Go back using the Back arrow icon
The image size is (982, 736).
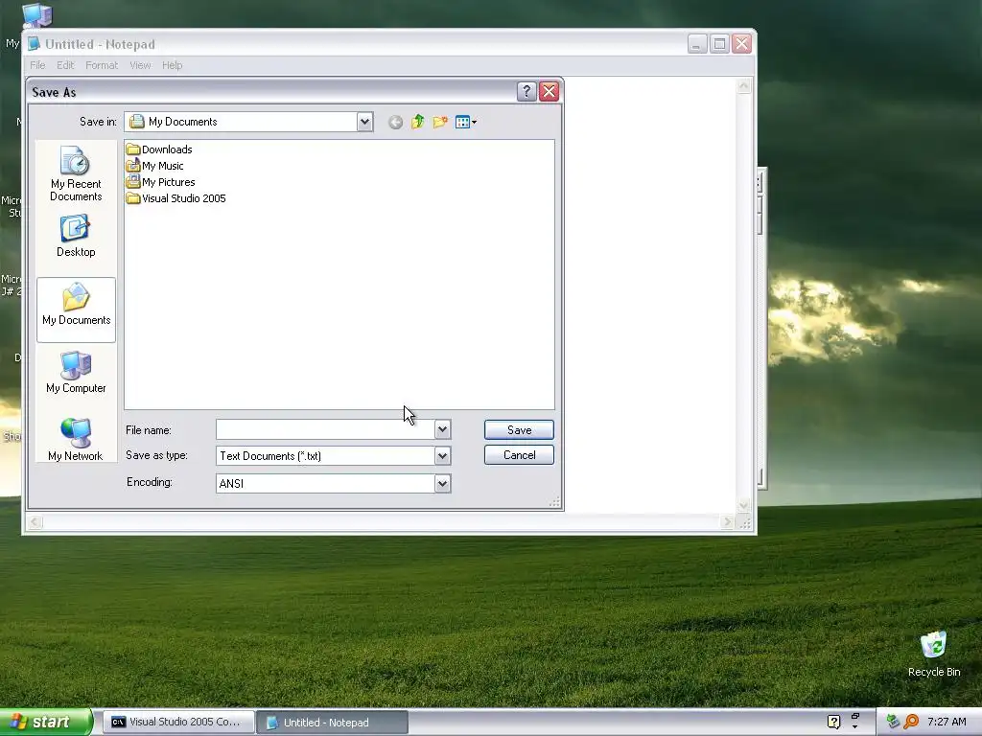[x=395, y=122]
